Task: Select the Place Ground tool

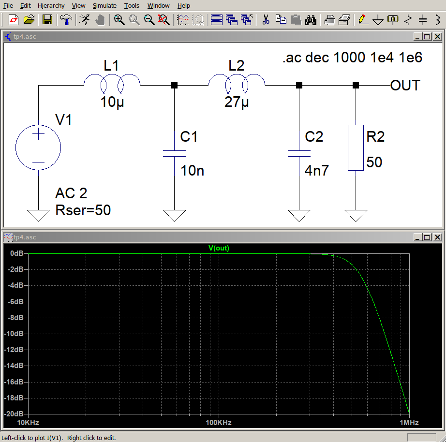Action: tap(378, 20)
